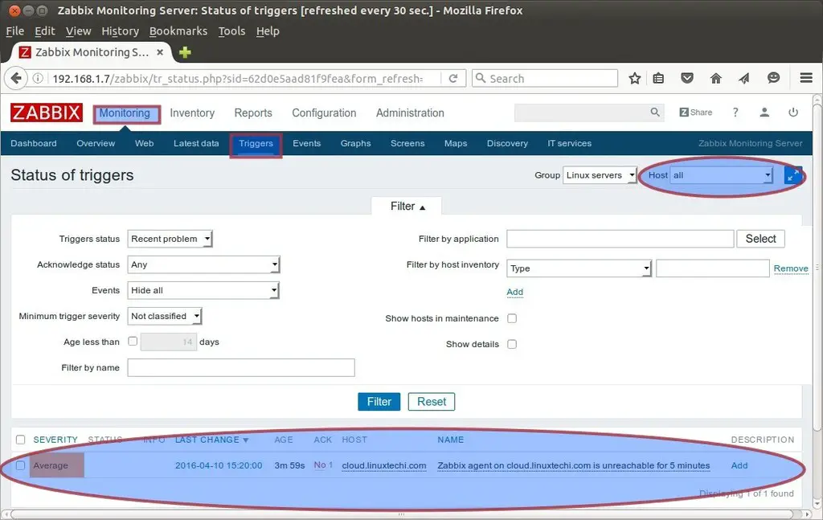Tick the checkbox for the Average trigger row
The image size is (823, 520).
[20, 465]
